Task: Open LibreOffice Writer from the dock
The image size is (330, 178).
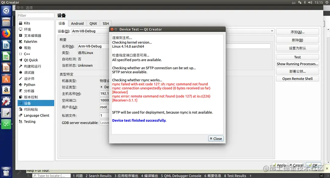Action: pyautogui.click(x=6, y=45)
